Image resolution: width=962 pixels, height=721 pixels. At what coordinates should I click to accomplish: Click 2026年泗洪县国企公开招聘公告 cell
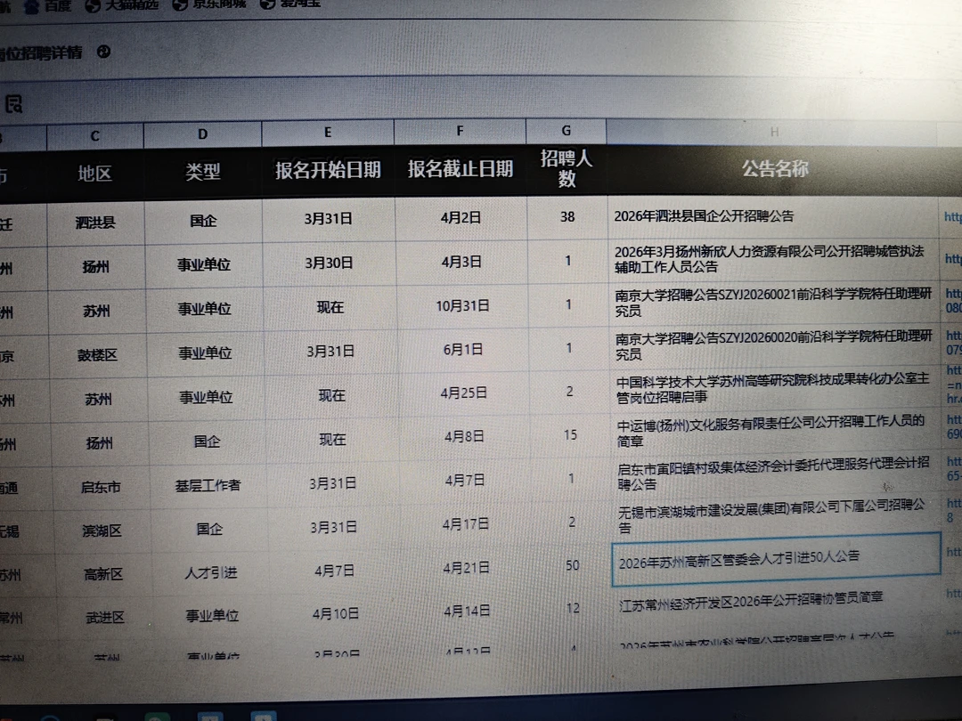773,217
